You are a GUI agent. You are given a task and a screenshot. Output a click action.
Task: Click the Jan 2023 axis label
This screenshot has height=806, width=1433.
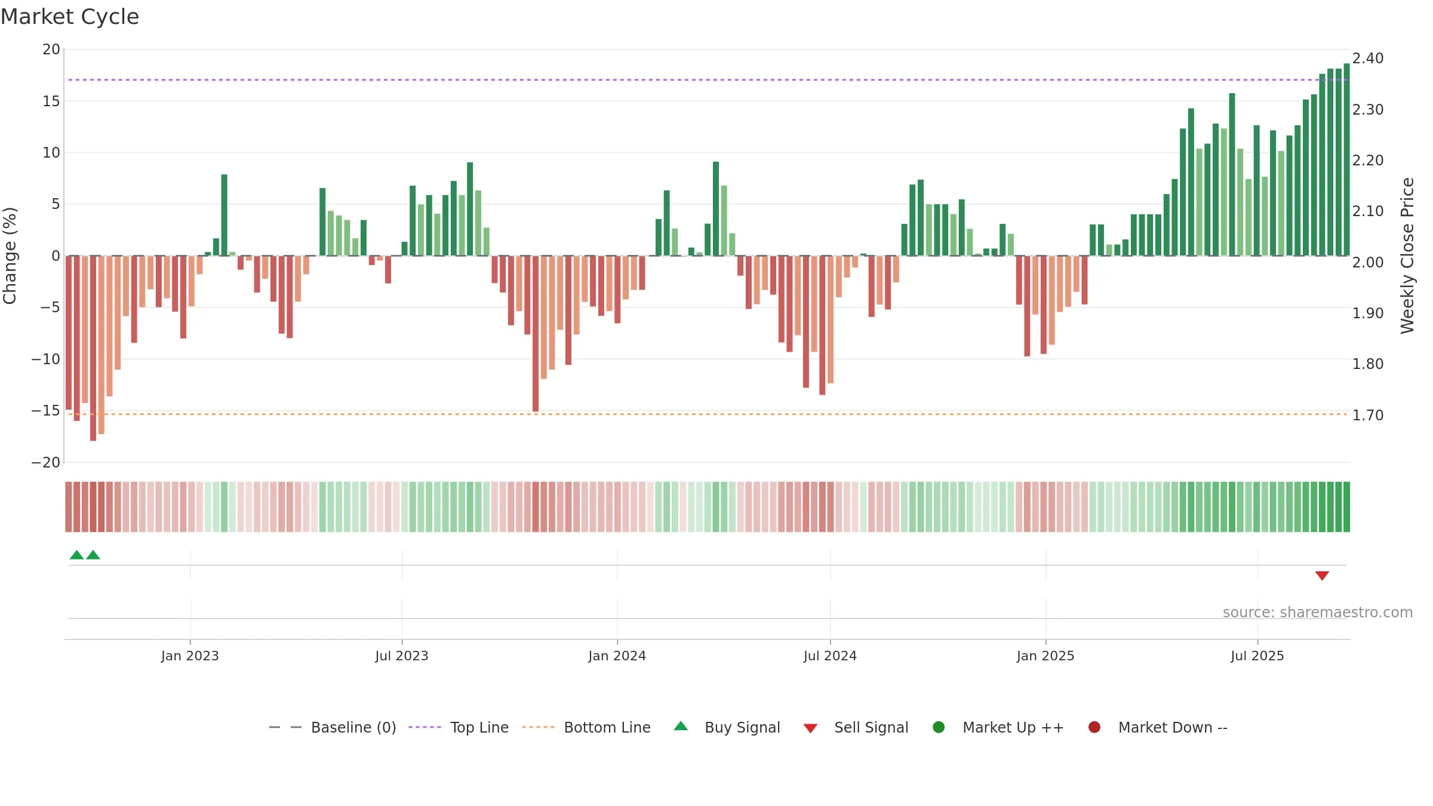tap(190, 656)
